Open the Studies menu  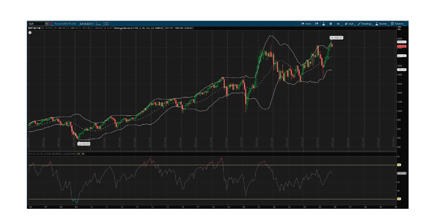pyautogui.click(x=381, y=24)
